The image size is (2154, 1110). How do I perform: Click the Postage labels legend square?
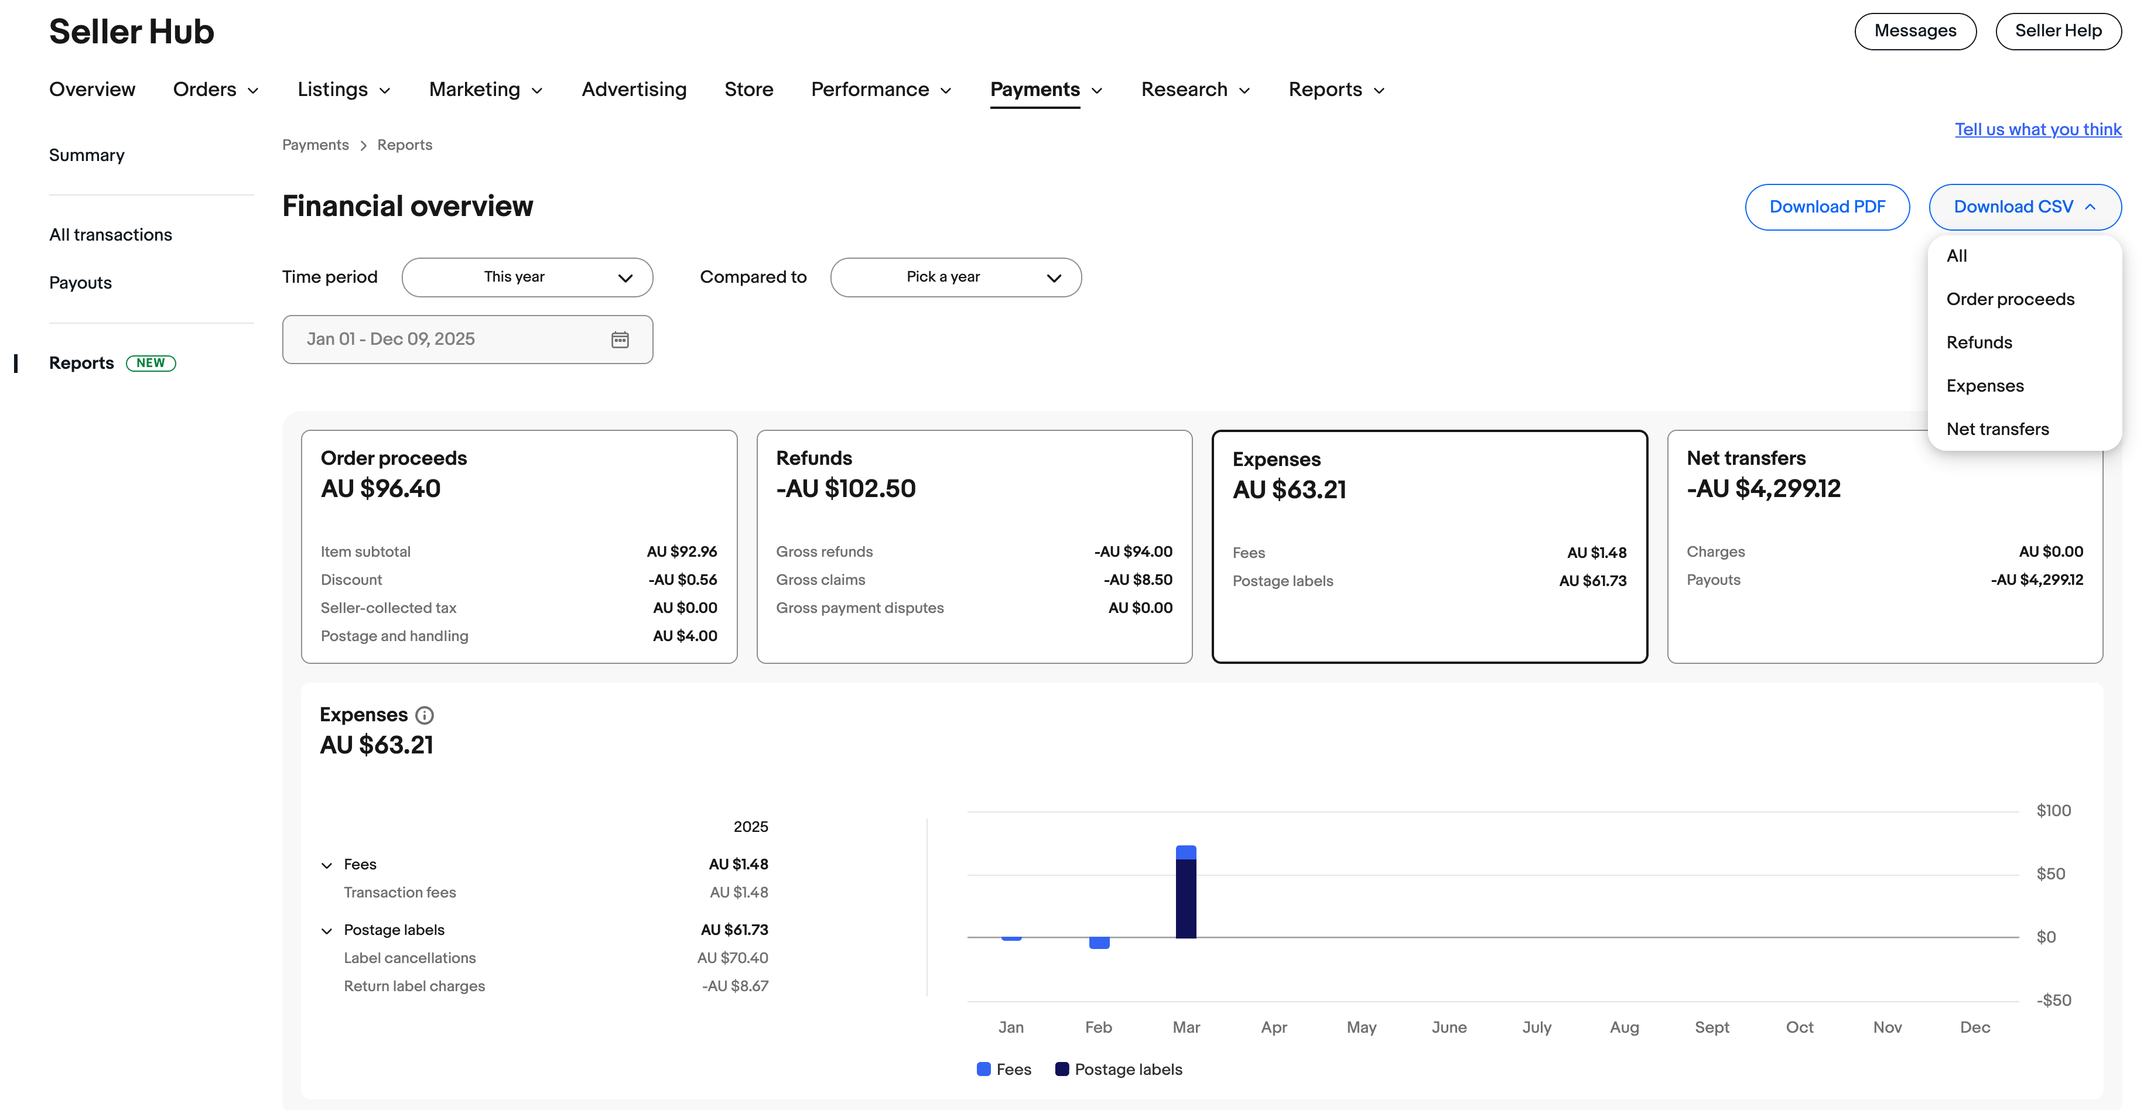click(1062, 1069)
